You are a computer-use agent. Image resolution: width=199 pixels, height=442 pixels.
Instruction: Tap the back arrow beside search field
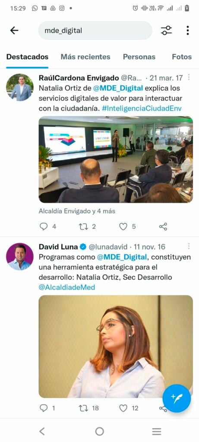(14, 31)
